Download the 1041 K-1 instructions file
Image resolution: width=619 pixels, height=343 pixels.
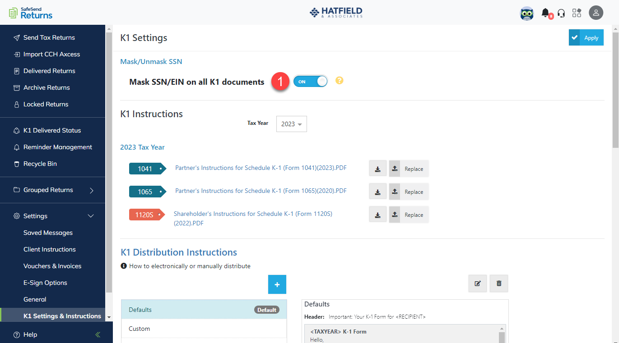378,169
